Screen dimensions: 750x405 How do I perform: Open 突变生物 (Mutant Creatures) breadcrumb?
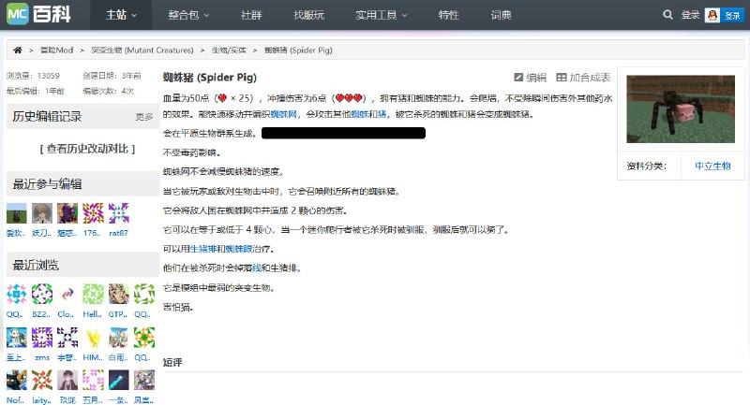tap(142, 51)
